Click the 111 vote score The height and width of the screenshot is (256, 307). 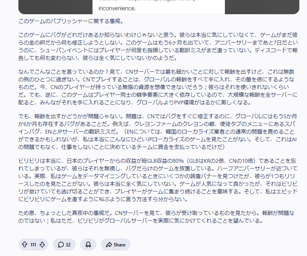click(x=33, y=244)
